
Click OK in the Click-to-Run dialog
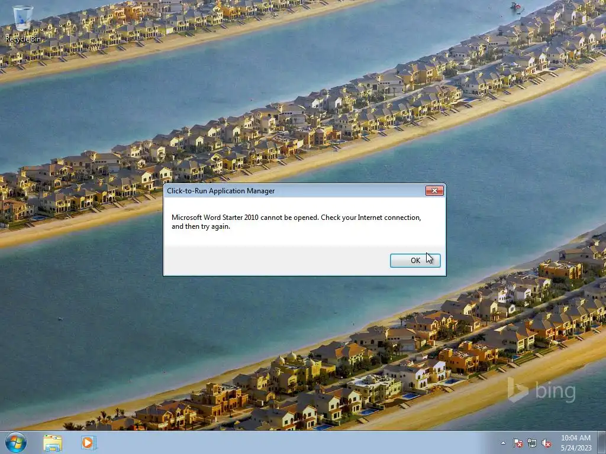(415, 261)
